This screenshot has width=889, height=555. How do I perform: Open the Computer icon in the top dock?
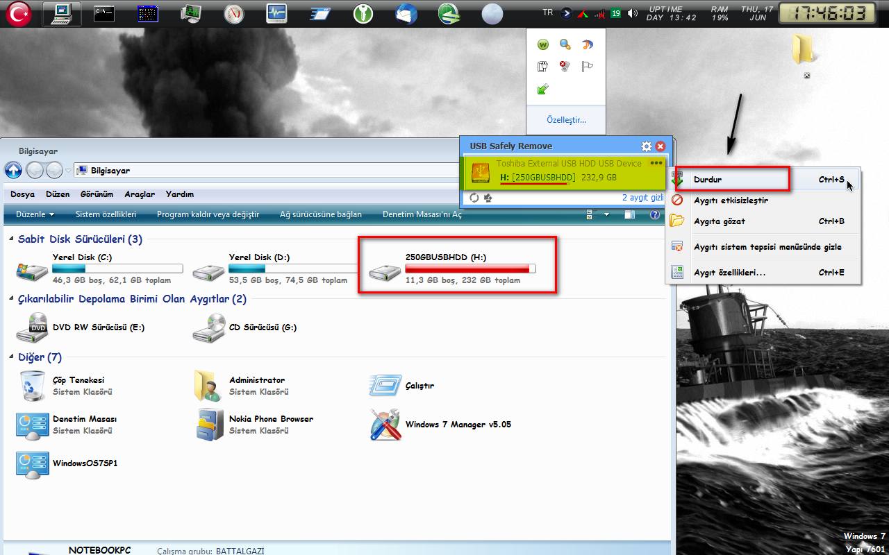[61, 12]
